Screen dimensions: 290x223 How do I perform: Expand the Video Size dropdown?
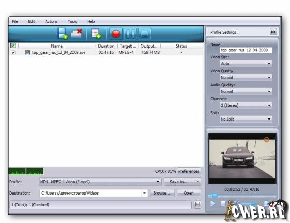click(x=246, y=64)
